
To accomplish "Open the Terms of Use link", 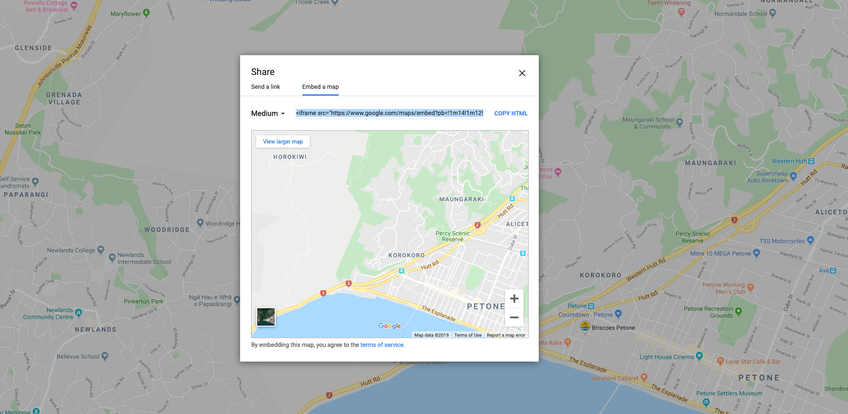I will pyautogui.click(x=468, y=335).
